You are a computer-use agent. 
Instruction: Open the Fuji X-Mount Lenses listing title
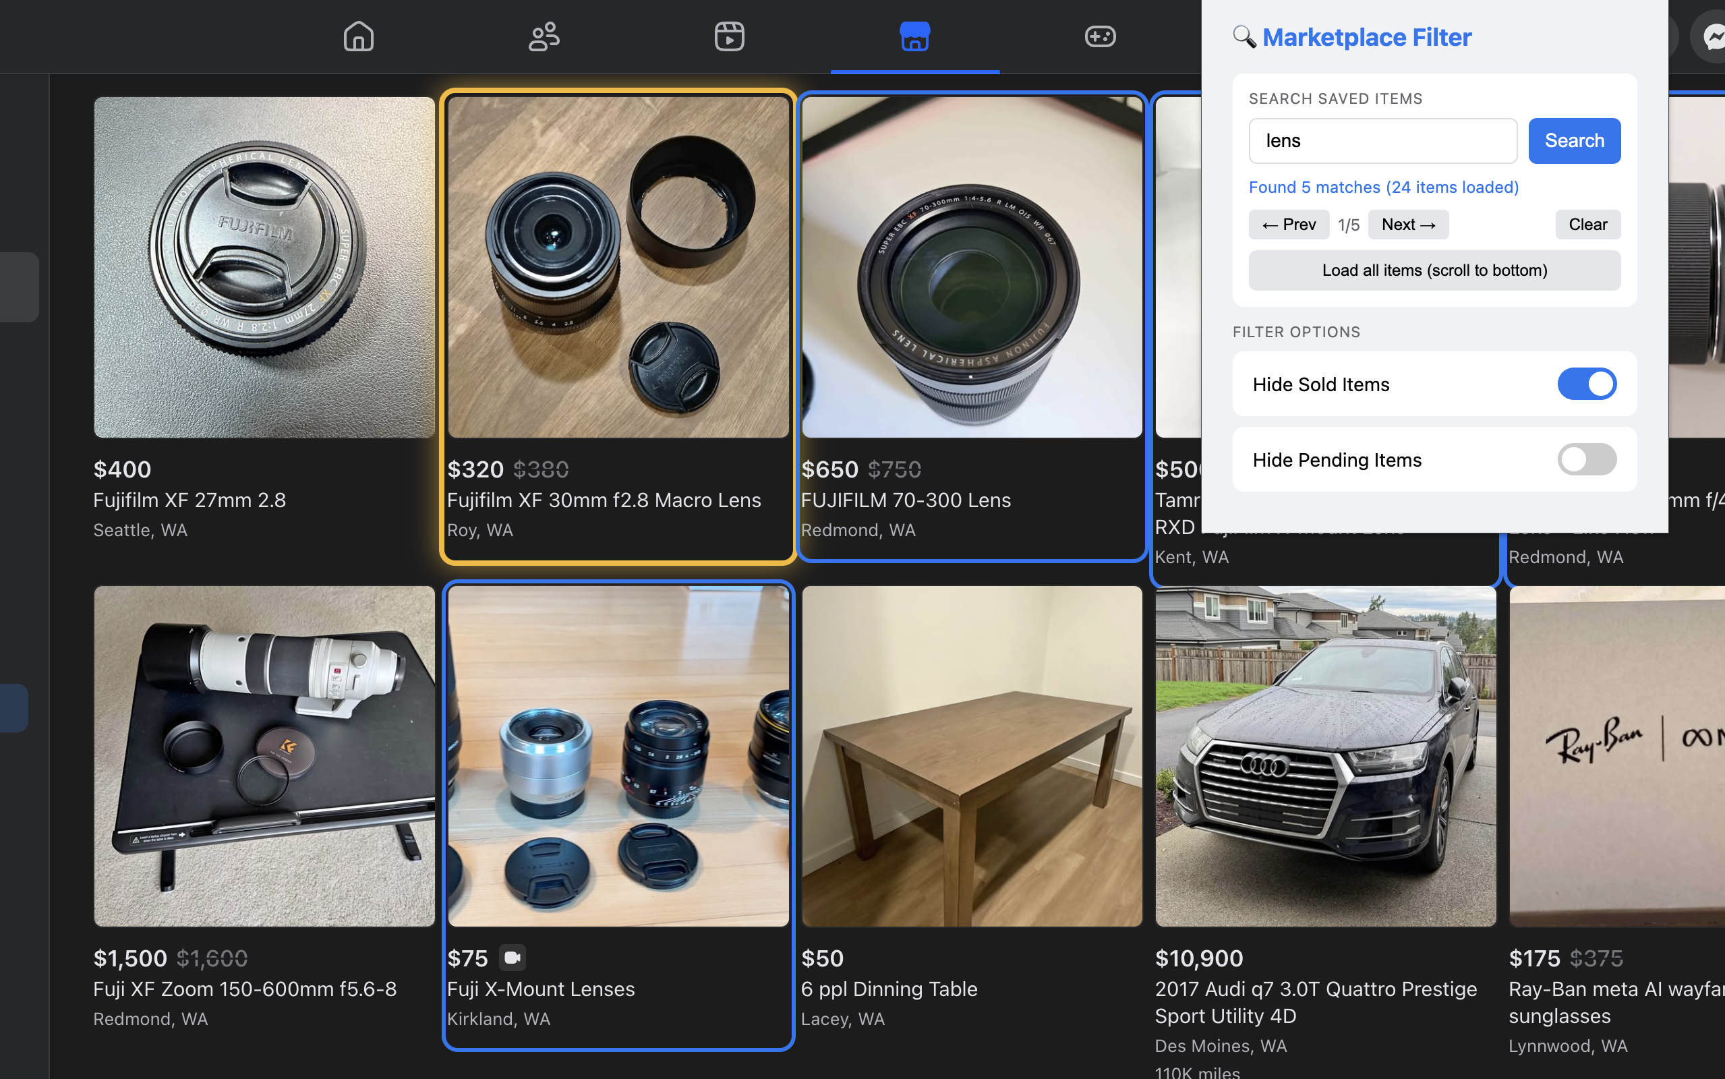(x=540, y=989)
